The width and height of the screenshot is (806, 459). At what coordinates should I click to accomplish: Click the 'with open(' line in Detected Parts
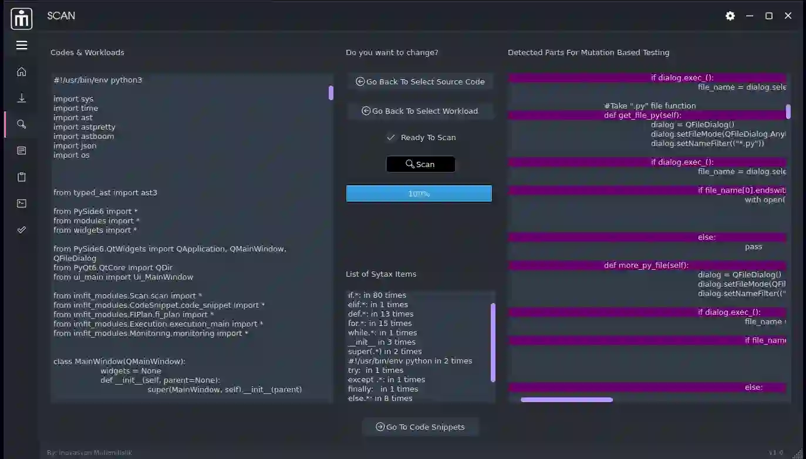[765, 199]
